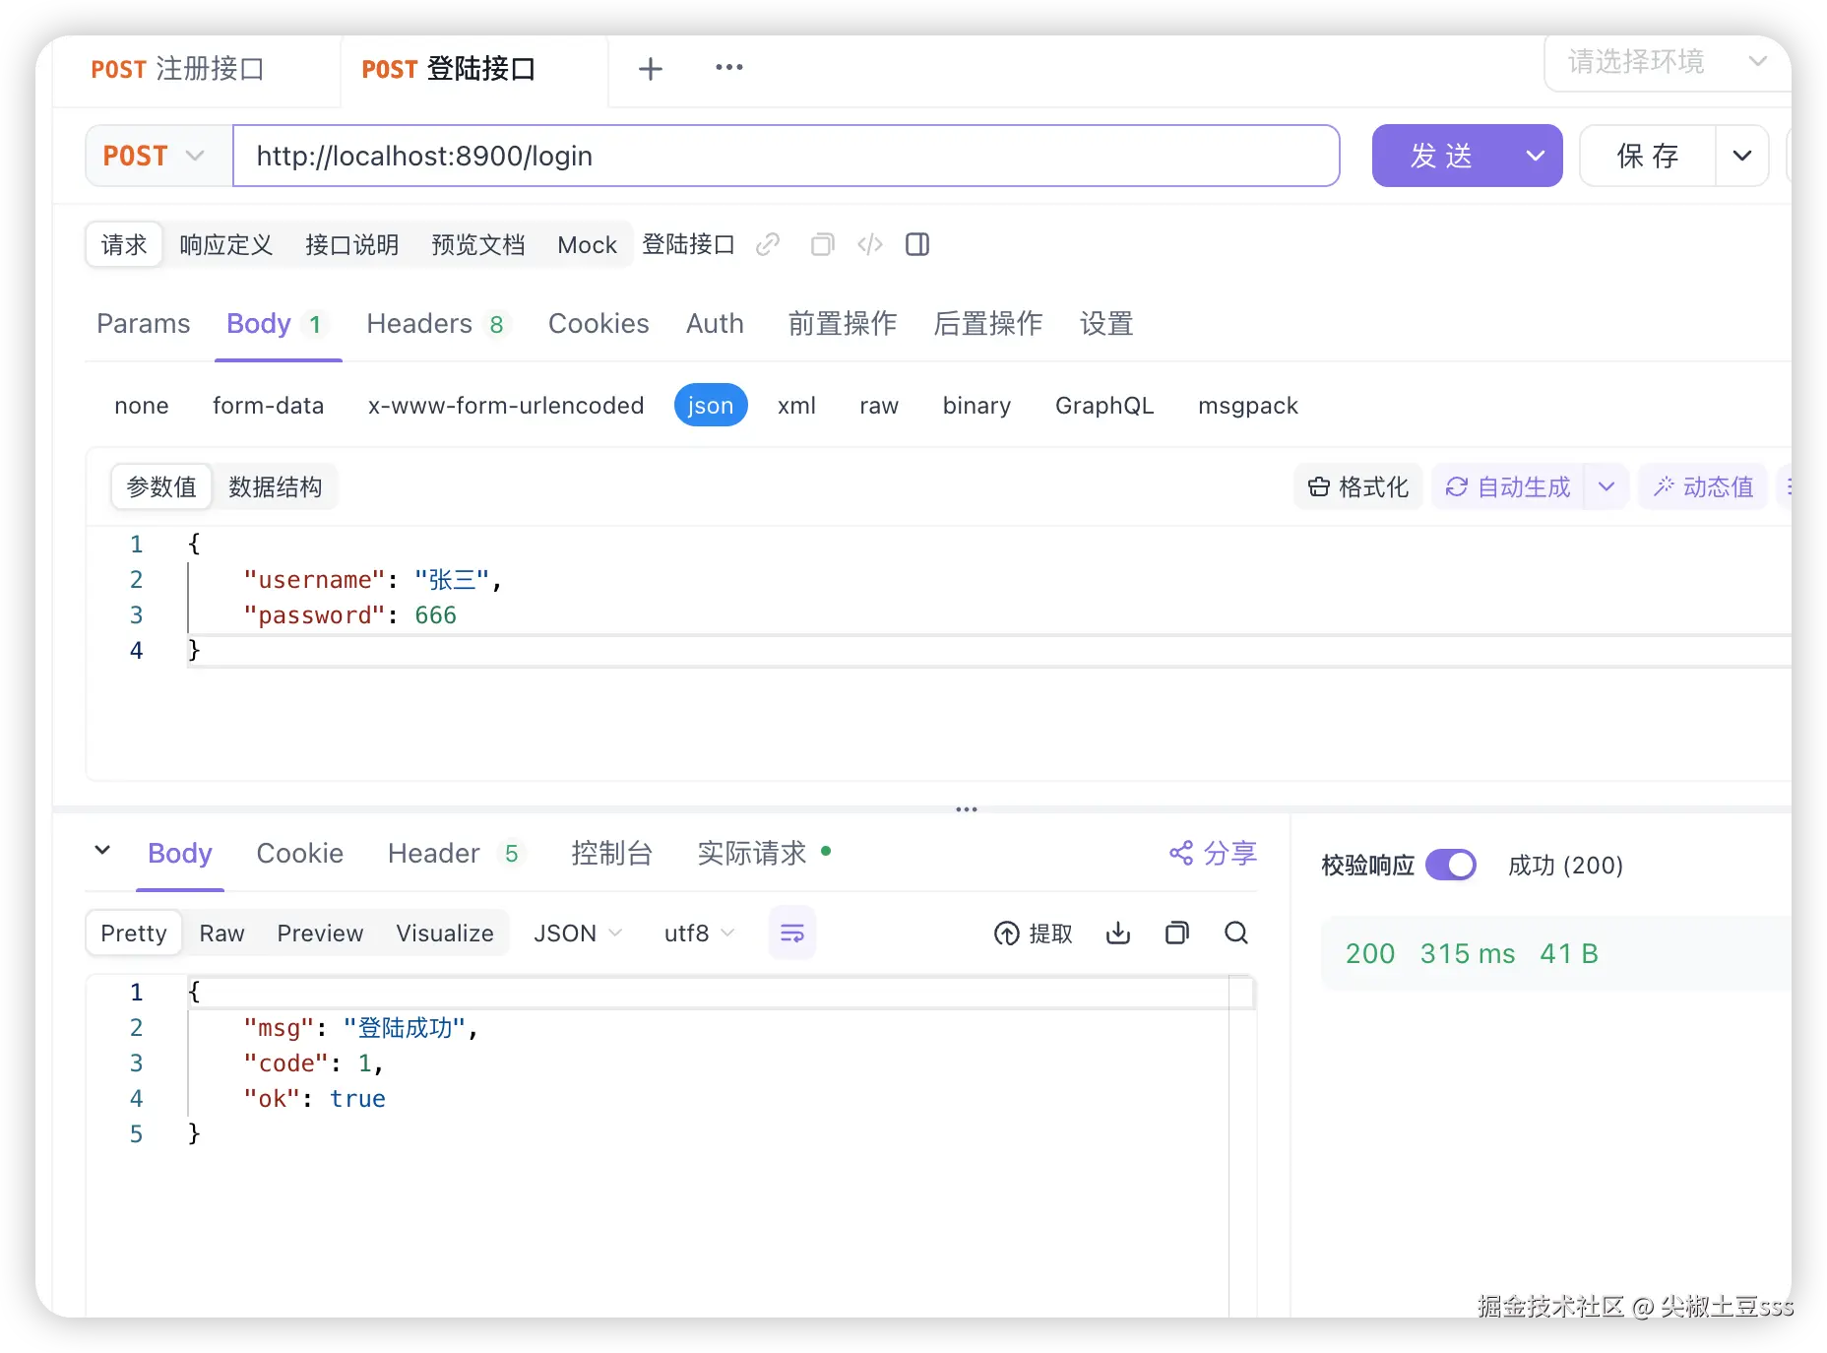Select the none body type
1827x1353 pixels.
(x=142, y=406)
